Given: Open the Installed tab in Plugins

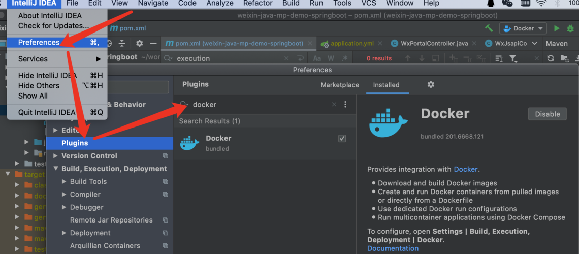Looking at the screenshot, I should point(386,85).
